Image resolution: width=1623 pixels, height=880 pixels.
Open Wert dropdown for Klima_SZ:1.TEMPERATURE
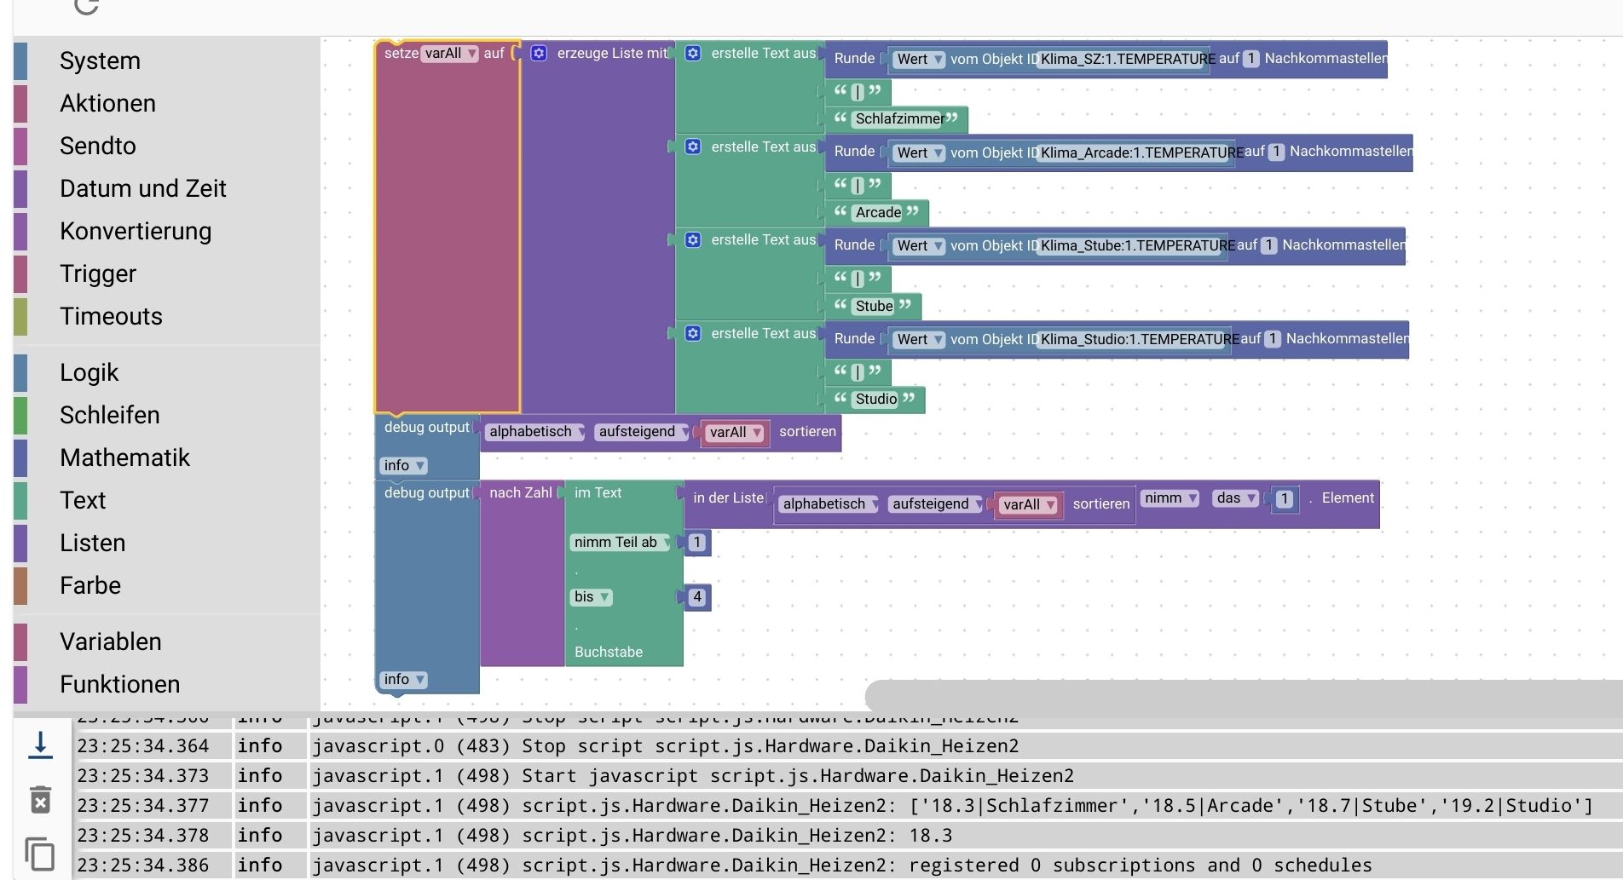pyautogui.click(x=919, y=59)
